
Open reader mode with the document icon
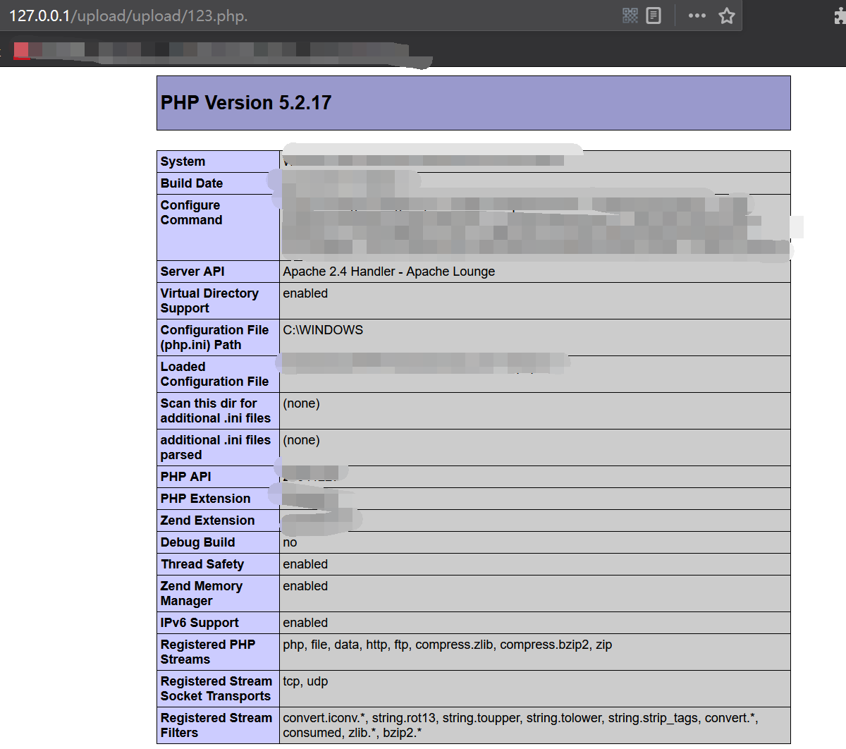(654, 15)
